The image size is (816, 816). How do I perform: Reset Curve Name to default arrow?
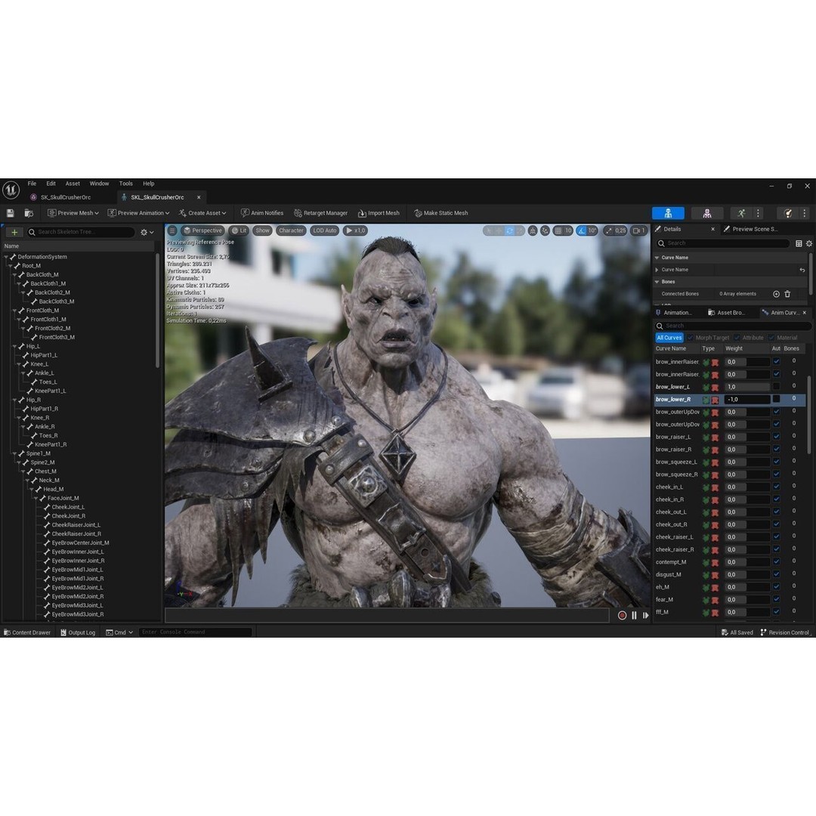[x=802, y=270]
